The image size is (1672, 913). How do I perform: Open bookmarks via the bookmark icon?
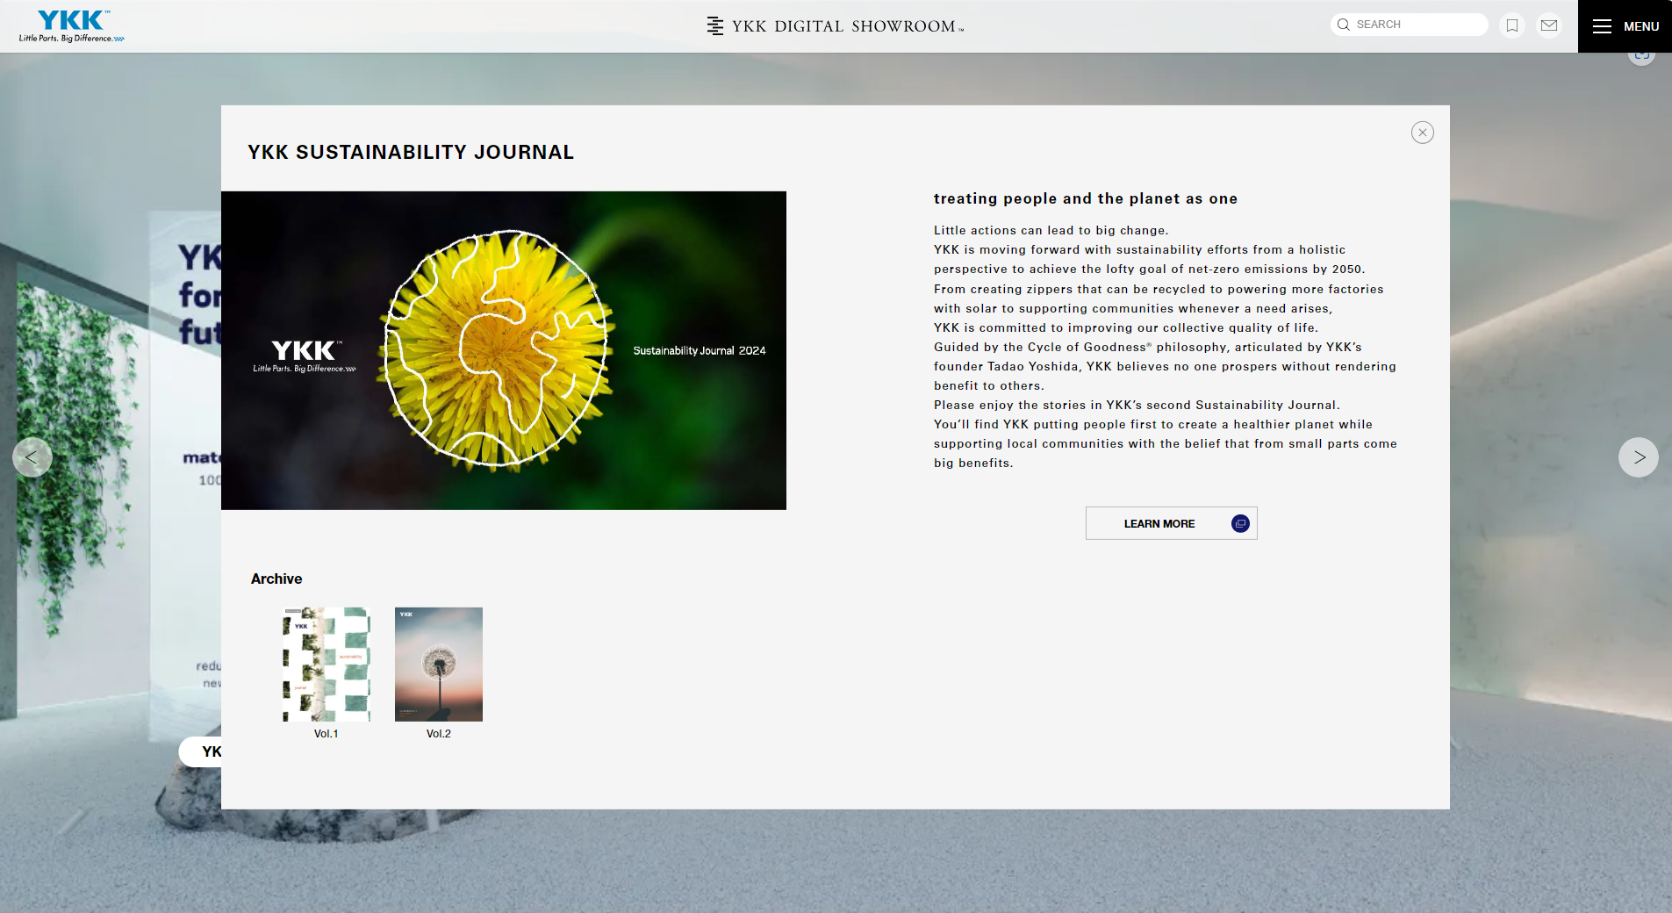pos(1512,25)
